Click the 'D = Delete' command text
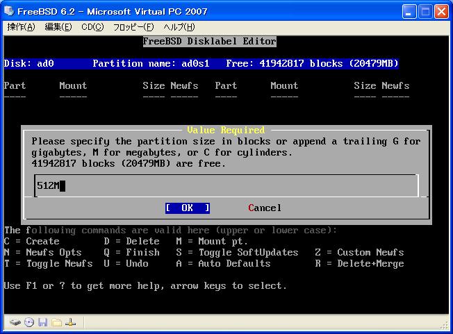The image size is (453, 334). pos(132,242)
